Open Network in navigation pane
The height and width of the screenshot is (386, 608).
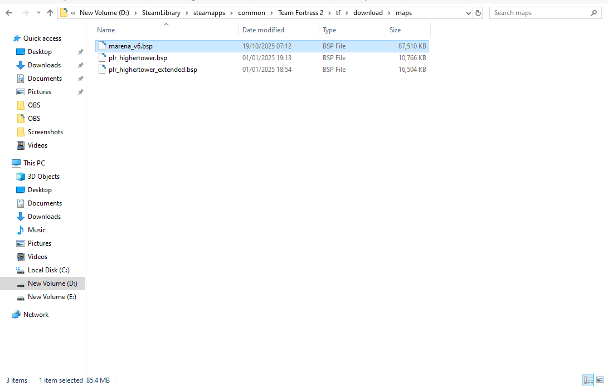pyautogui.click(x=36, y=315)
